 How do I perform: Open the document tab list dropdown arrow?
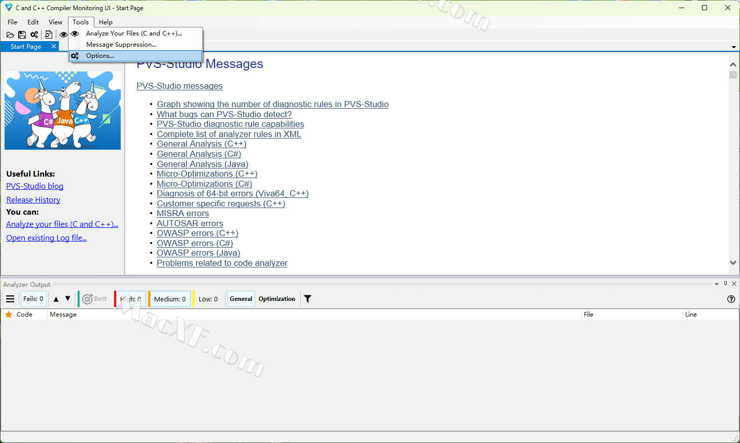pos(733,47)
